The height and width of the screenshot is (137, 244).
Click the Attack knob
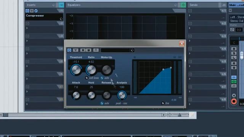tap(76, 95)
